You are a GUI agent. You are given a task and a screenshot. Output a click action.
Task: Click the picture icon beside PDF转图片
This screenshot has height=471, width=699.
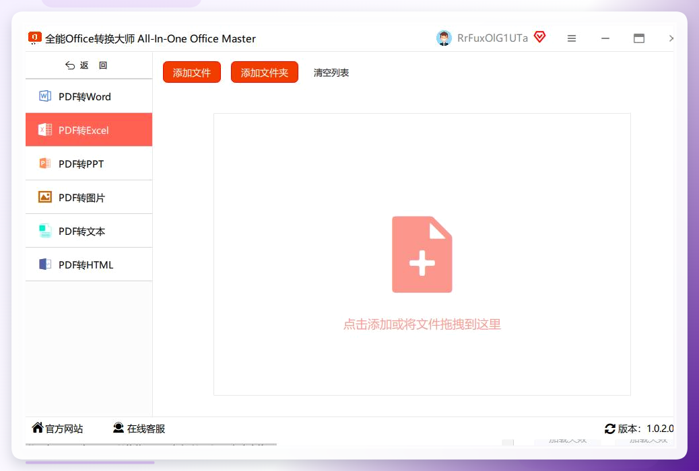(x=45, y=197)
